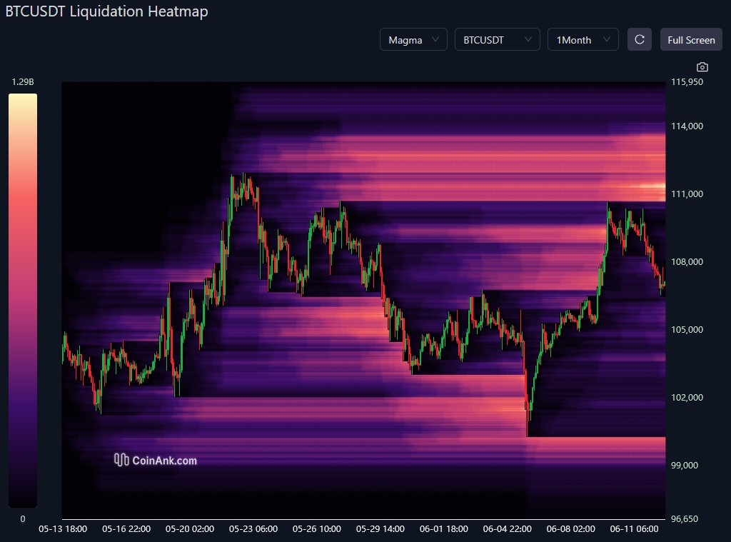This screenshot has width=731, height=542.
Task: Click the 06-04 22:00 time label
Action: tap(508, 529)
